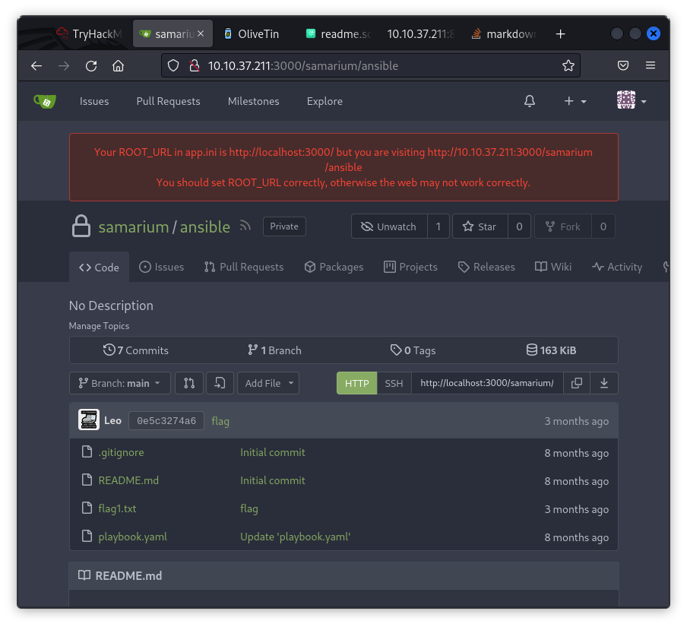Open the Branch: main dropdown
Viewport: 687px width, 627px height.
[x=119, y=383]
